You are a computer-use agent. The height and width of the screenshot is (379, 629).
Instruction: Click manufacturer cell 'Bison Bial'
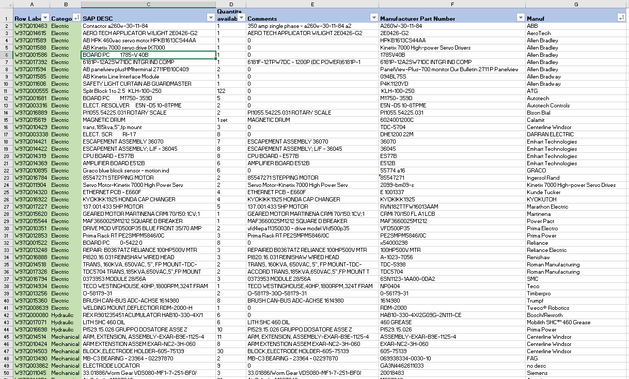point(576,113)
